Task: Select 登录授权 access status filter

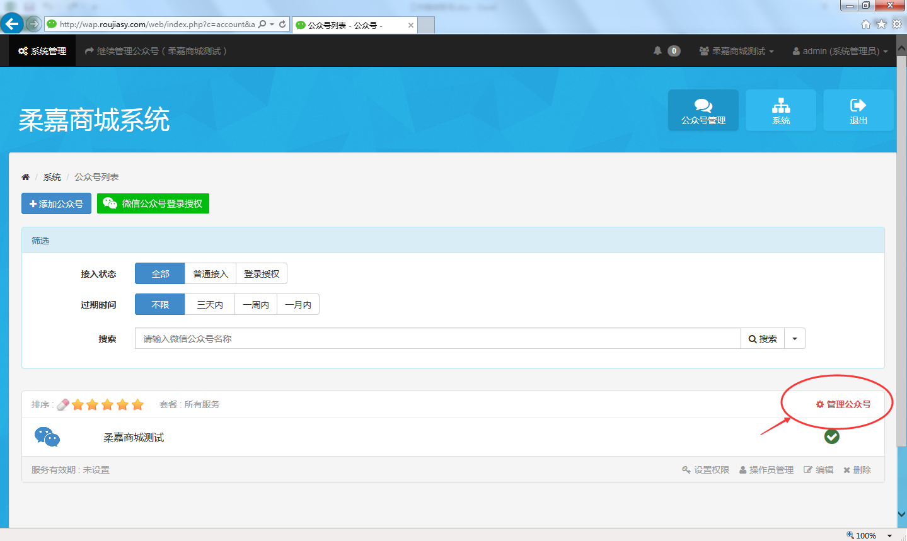Action: click(262, 274)
